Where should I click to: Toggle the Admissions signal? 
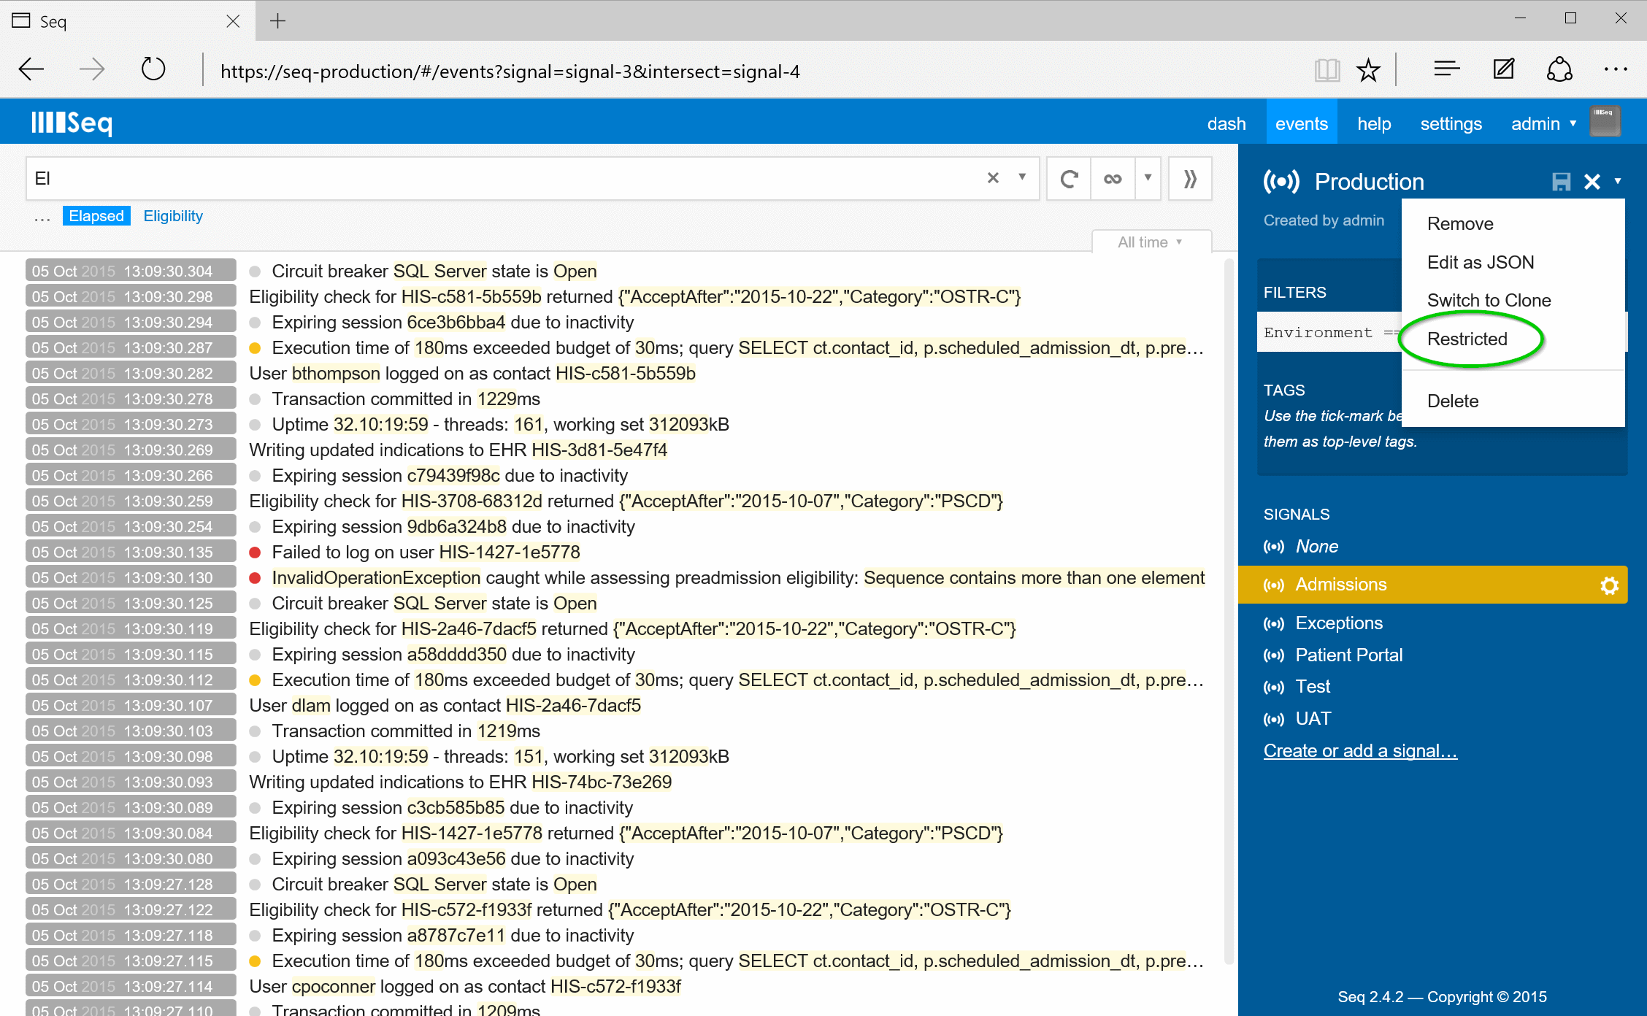[x=1341, y=585]
